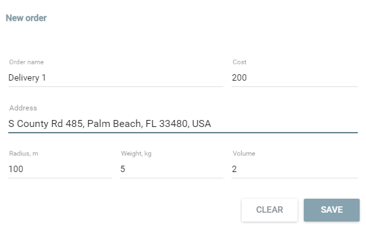Select the Cost field containing 200
The height and width of the screenshot is (233, 366).
(x=294, y=77)
